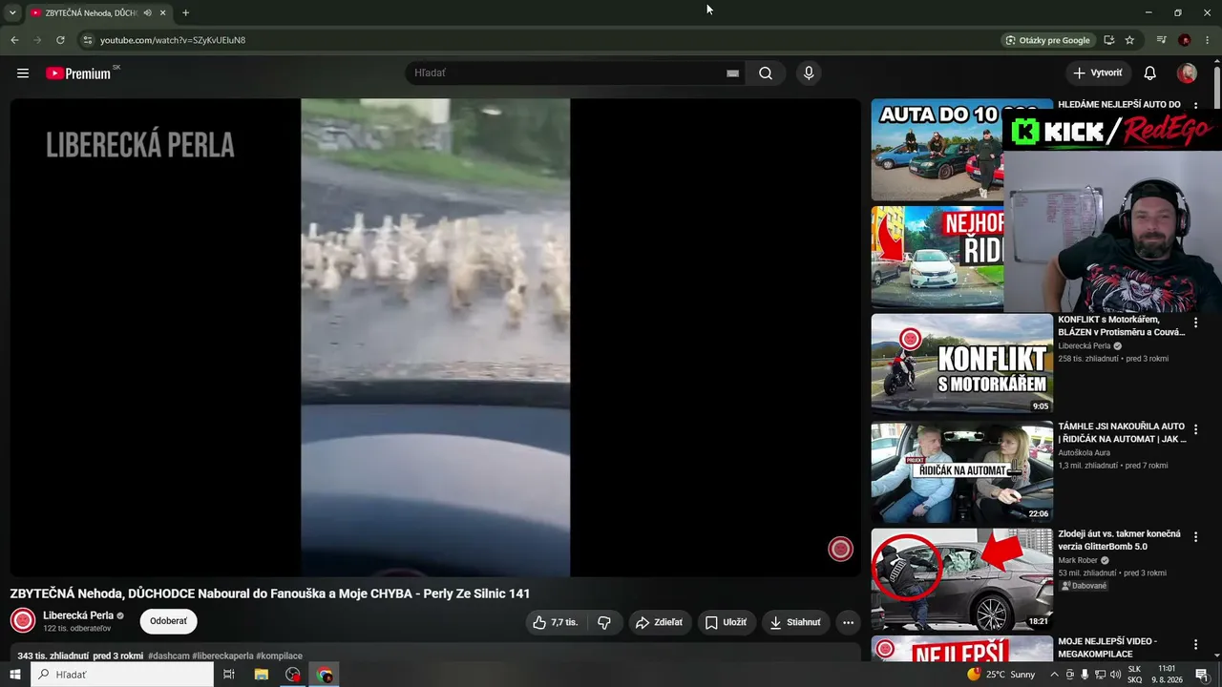Play the GlitterBomb car thief thumbnail
The height and width of the screenshot is (687, 1222).
(961, 579)
